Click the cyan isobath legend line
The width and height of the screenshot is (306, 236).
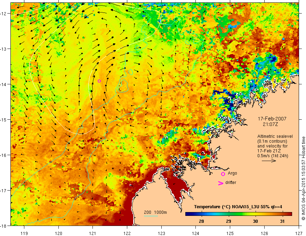coord(151,216)
